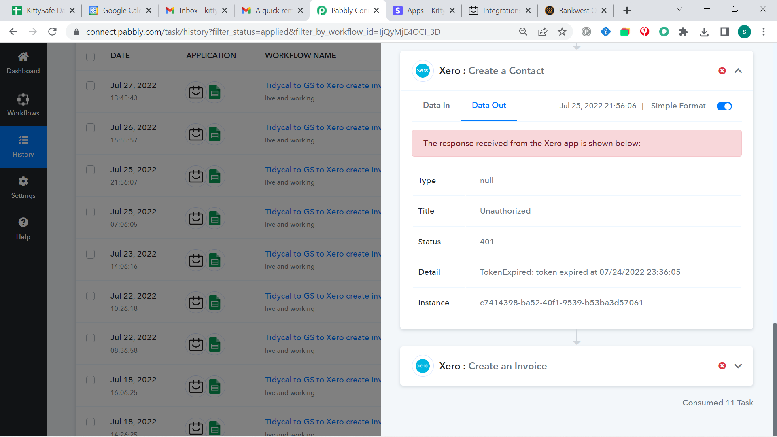
Task: Open the Chrome three-dot menu
Action: coord(764,32)
